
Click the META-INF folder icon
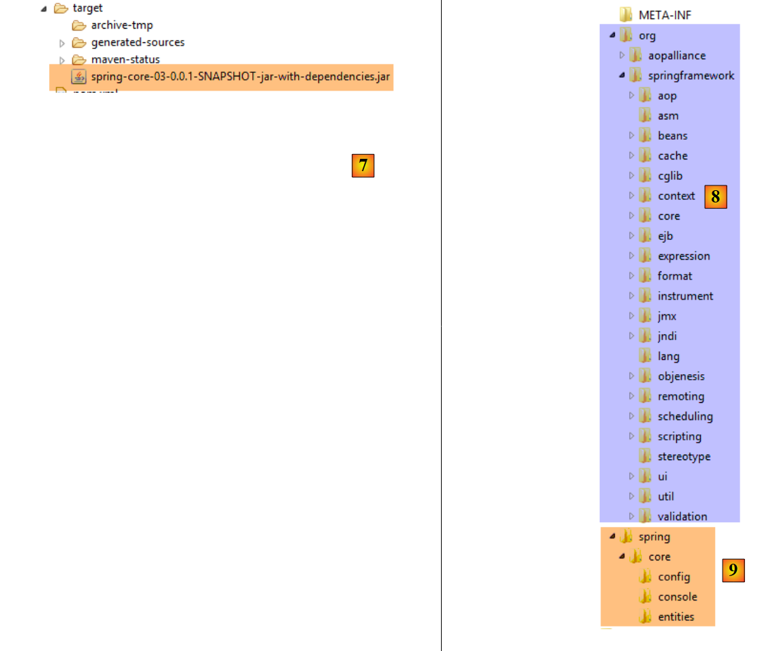(626, 15)
